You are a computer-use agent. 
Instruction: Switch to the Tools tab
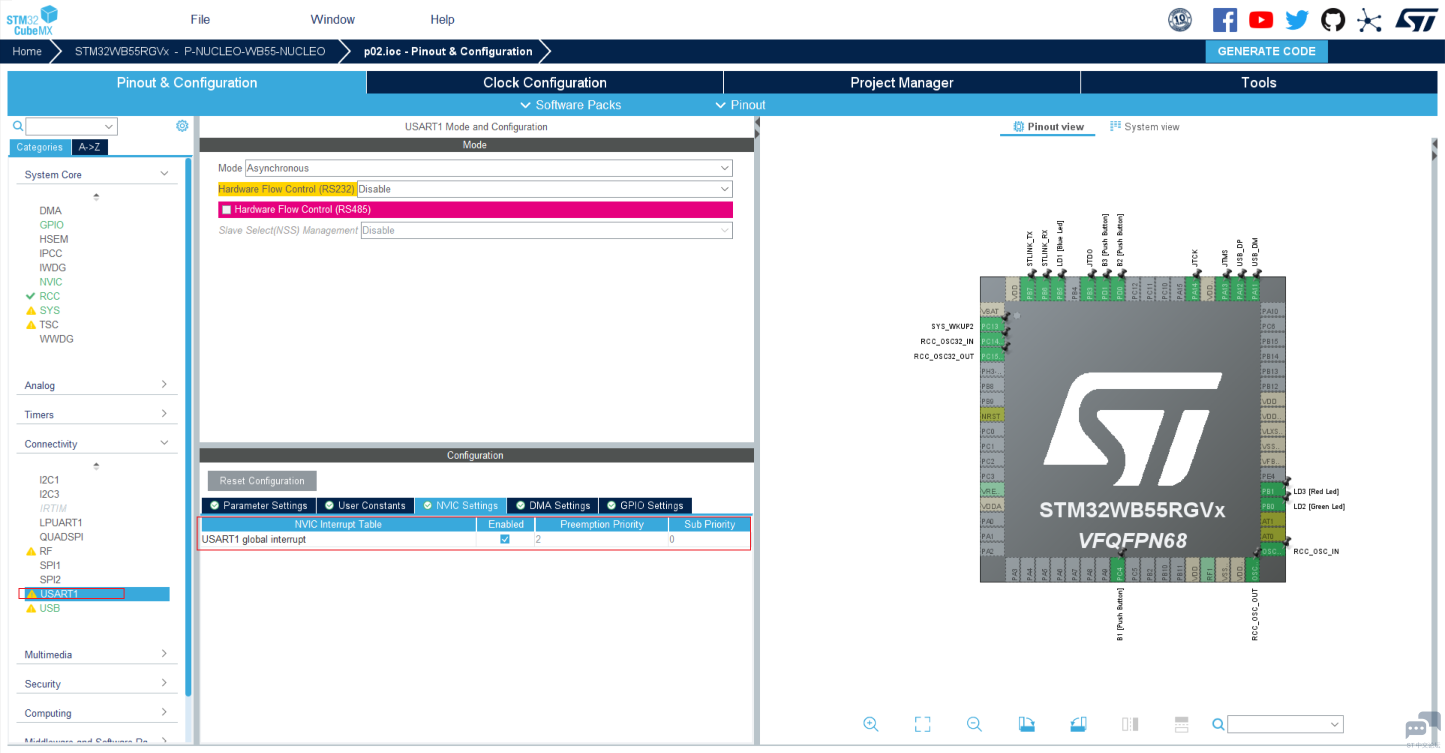(x=1259, y=82)
